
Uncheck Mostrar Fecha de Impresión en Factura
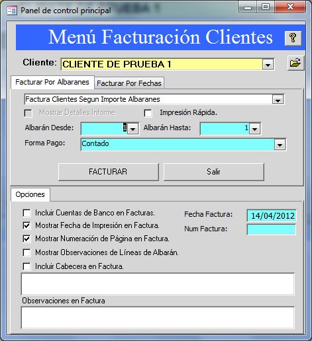point(26,225)
